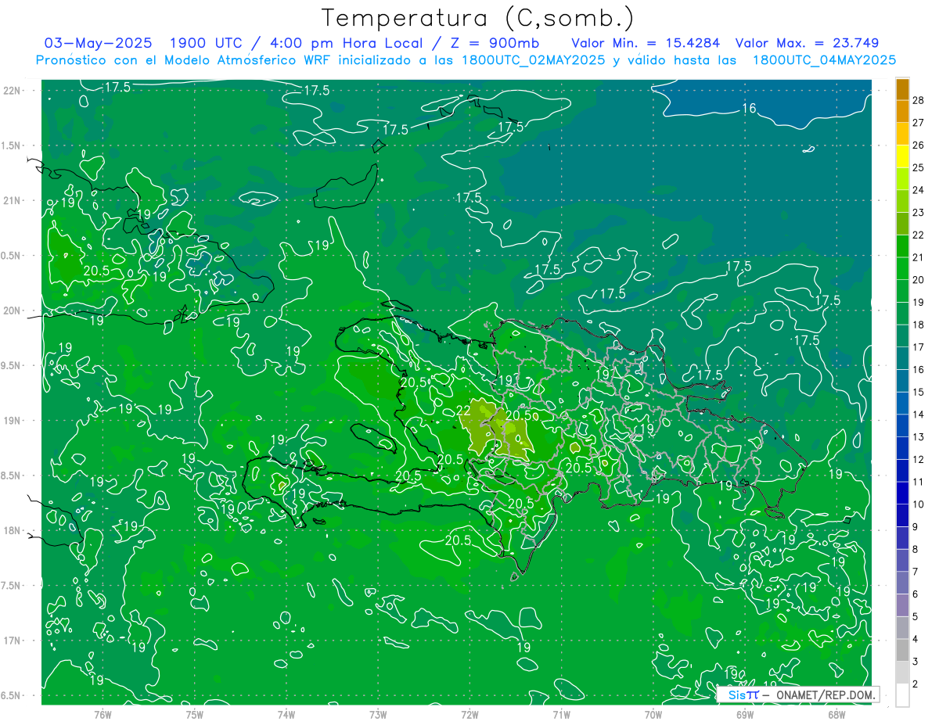Click the legend value '5'

click(916, 617)
